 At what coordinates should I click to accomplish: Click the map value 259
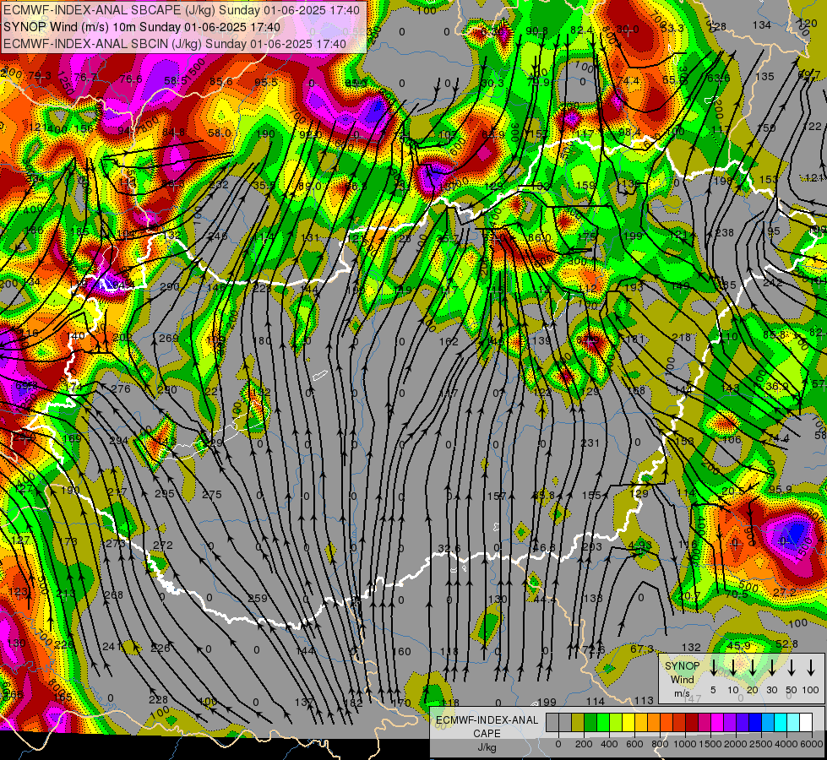click(x=258, y=598)
